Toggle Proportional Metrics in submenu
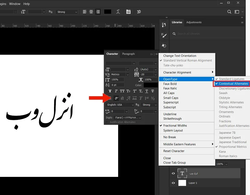 (232, 147)
